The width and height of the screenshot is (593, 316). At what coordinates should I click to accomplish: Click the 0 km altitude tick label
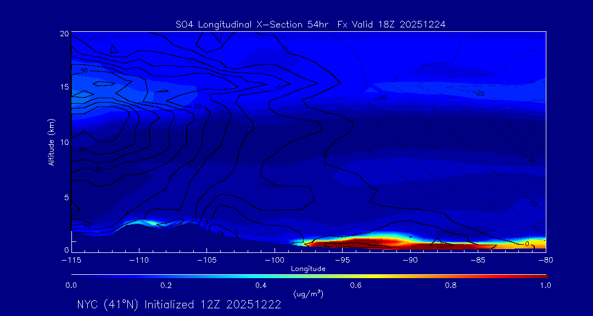[66, 250]
